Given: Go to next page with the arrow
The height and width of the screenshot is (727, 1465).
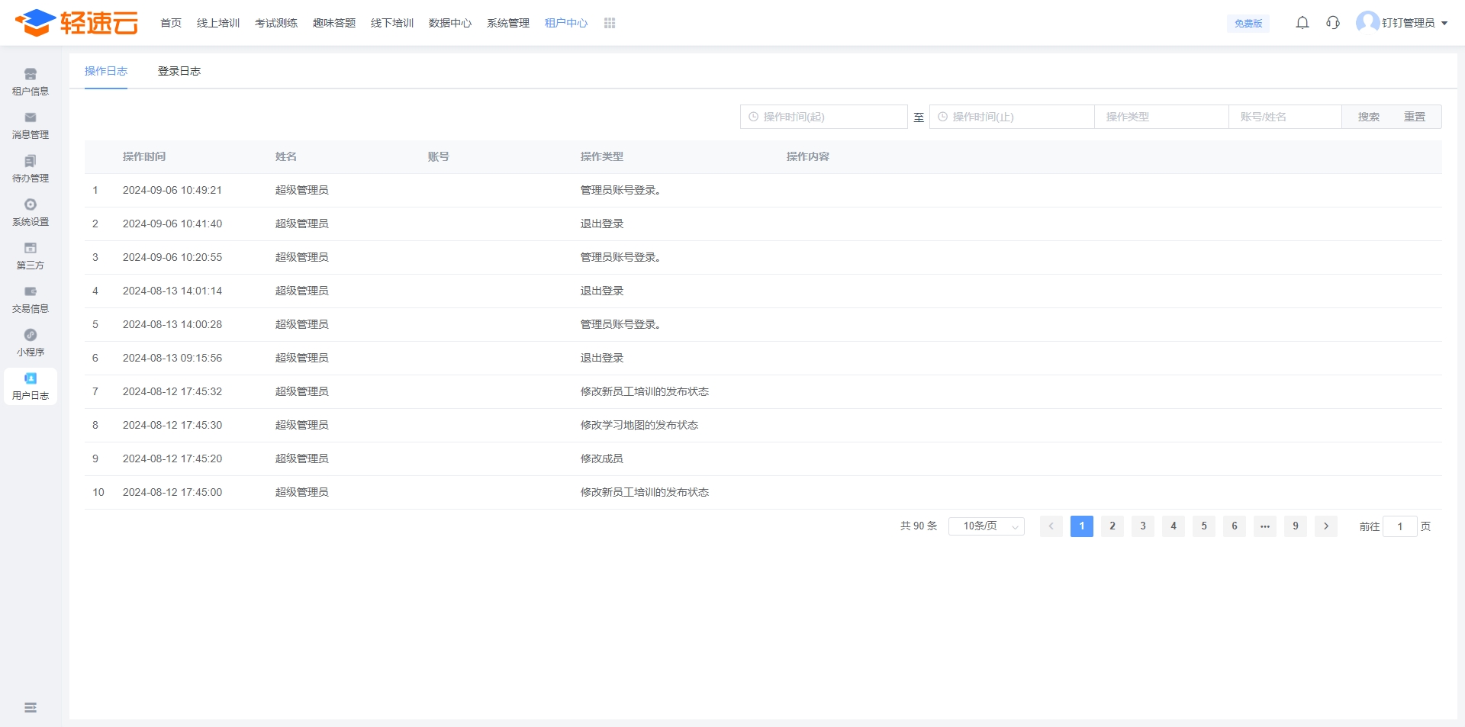Looking at the screenshot, I should tap(1326, 526).
